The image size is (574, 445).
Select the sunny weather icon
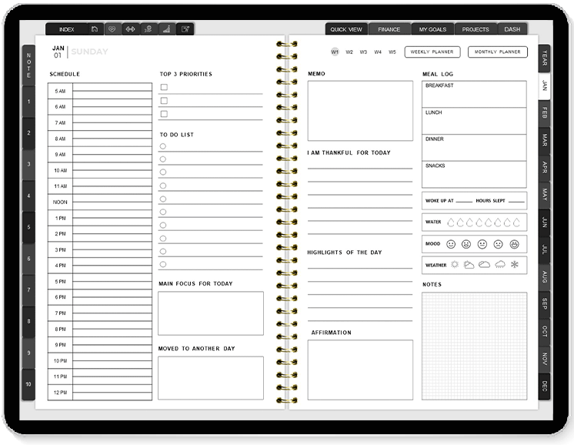tap(454, 265)
